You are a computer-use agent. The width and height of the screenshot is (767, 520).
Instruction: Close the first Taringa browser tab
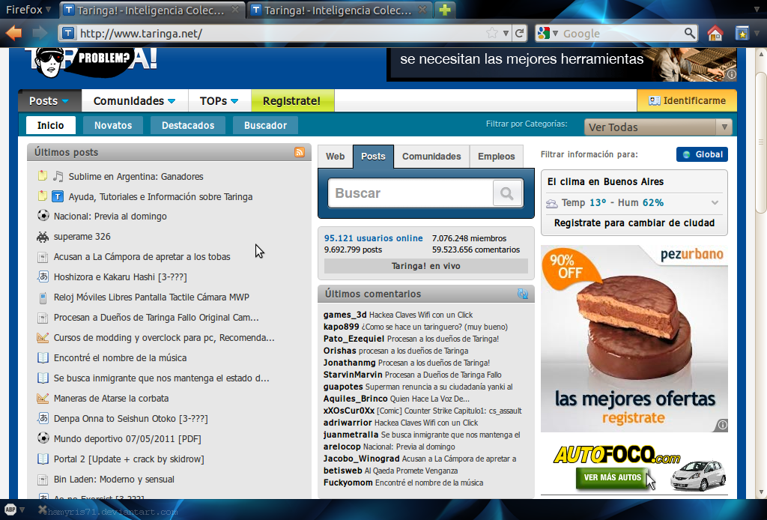[x=234, y=9]
